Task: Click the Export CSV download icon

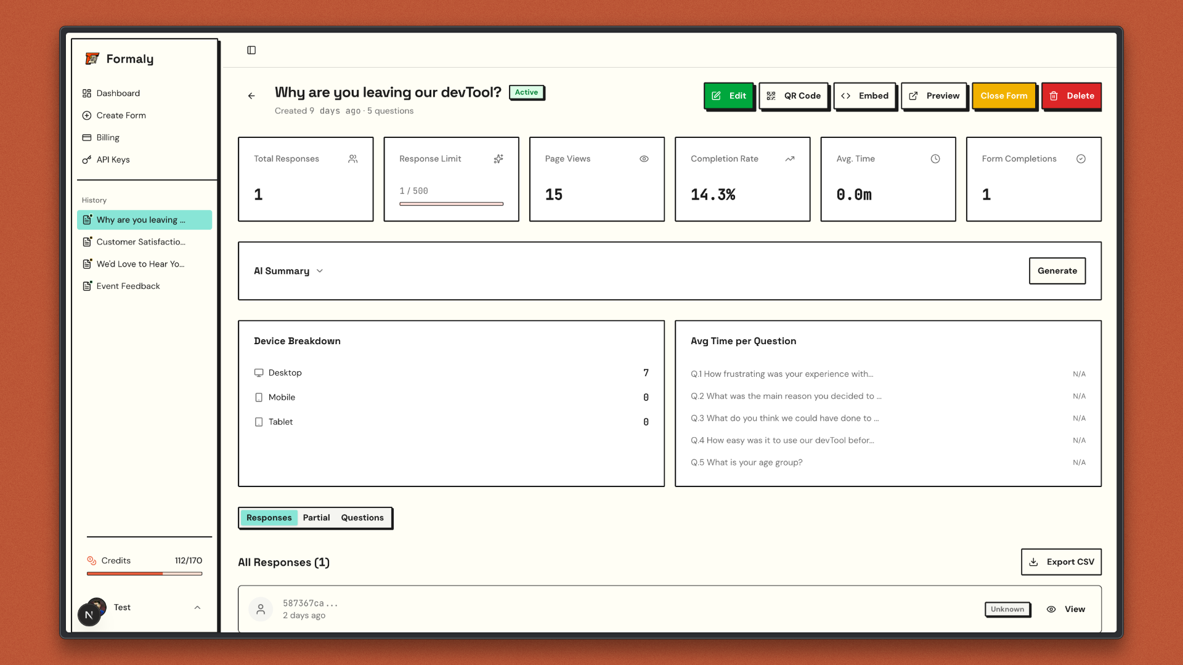Action: point(1033,562)
